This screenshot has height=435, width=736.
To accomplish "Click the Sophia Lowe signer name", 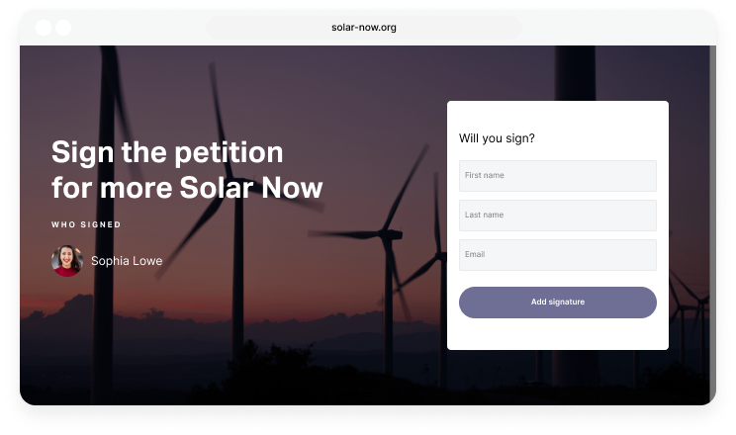I will pyautogui.click(x=127, y=261).
